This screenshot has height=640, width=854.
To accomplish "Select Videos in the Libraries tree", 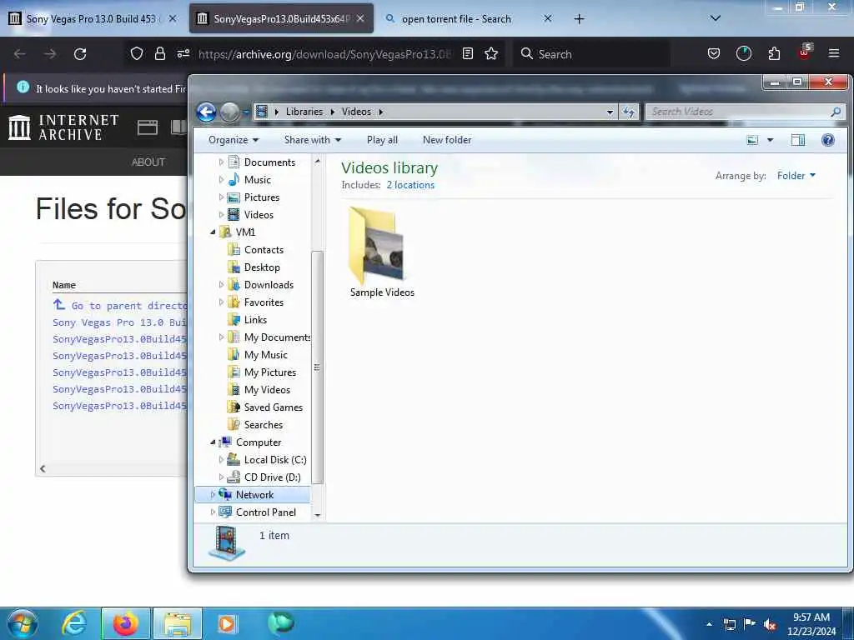I will 259,214.
